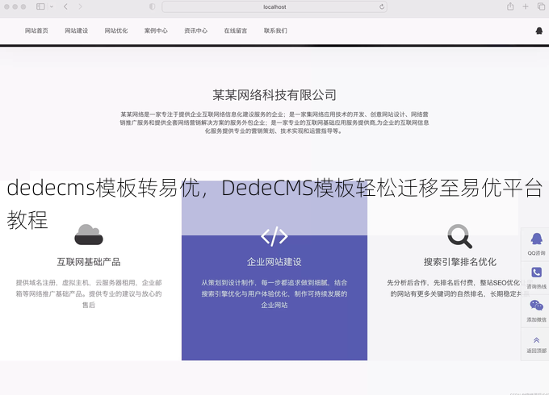
Task: Click the cloud icon above 互联网基础产品
Action: pyautogui.click(x=89, y=235)
